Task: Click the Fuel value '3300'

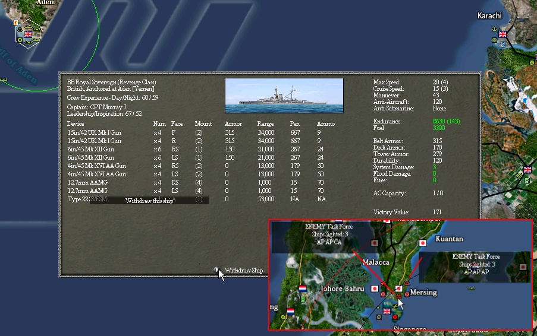Action: [439, 128]
